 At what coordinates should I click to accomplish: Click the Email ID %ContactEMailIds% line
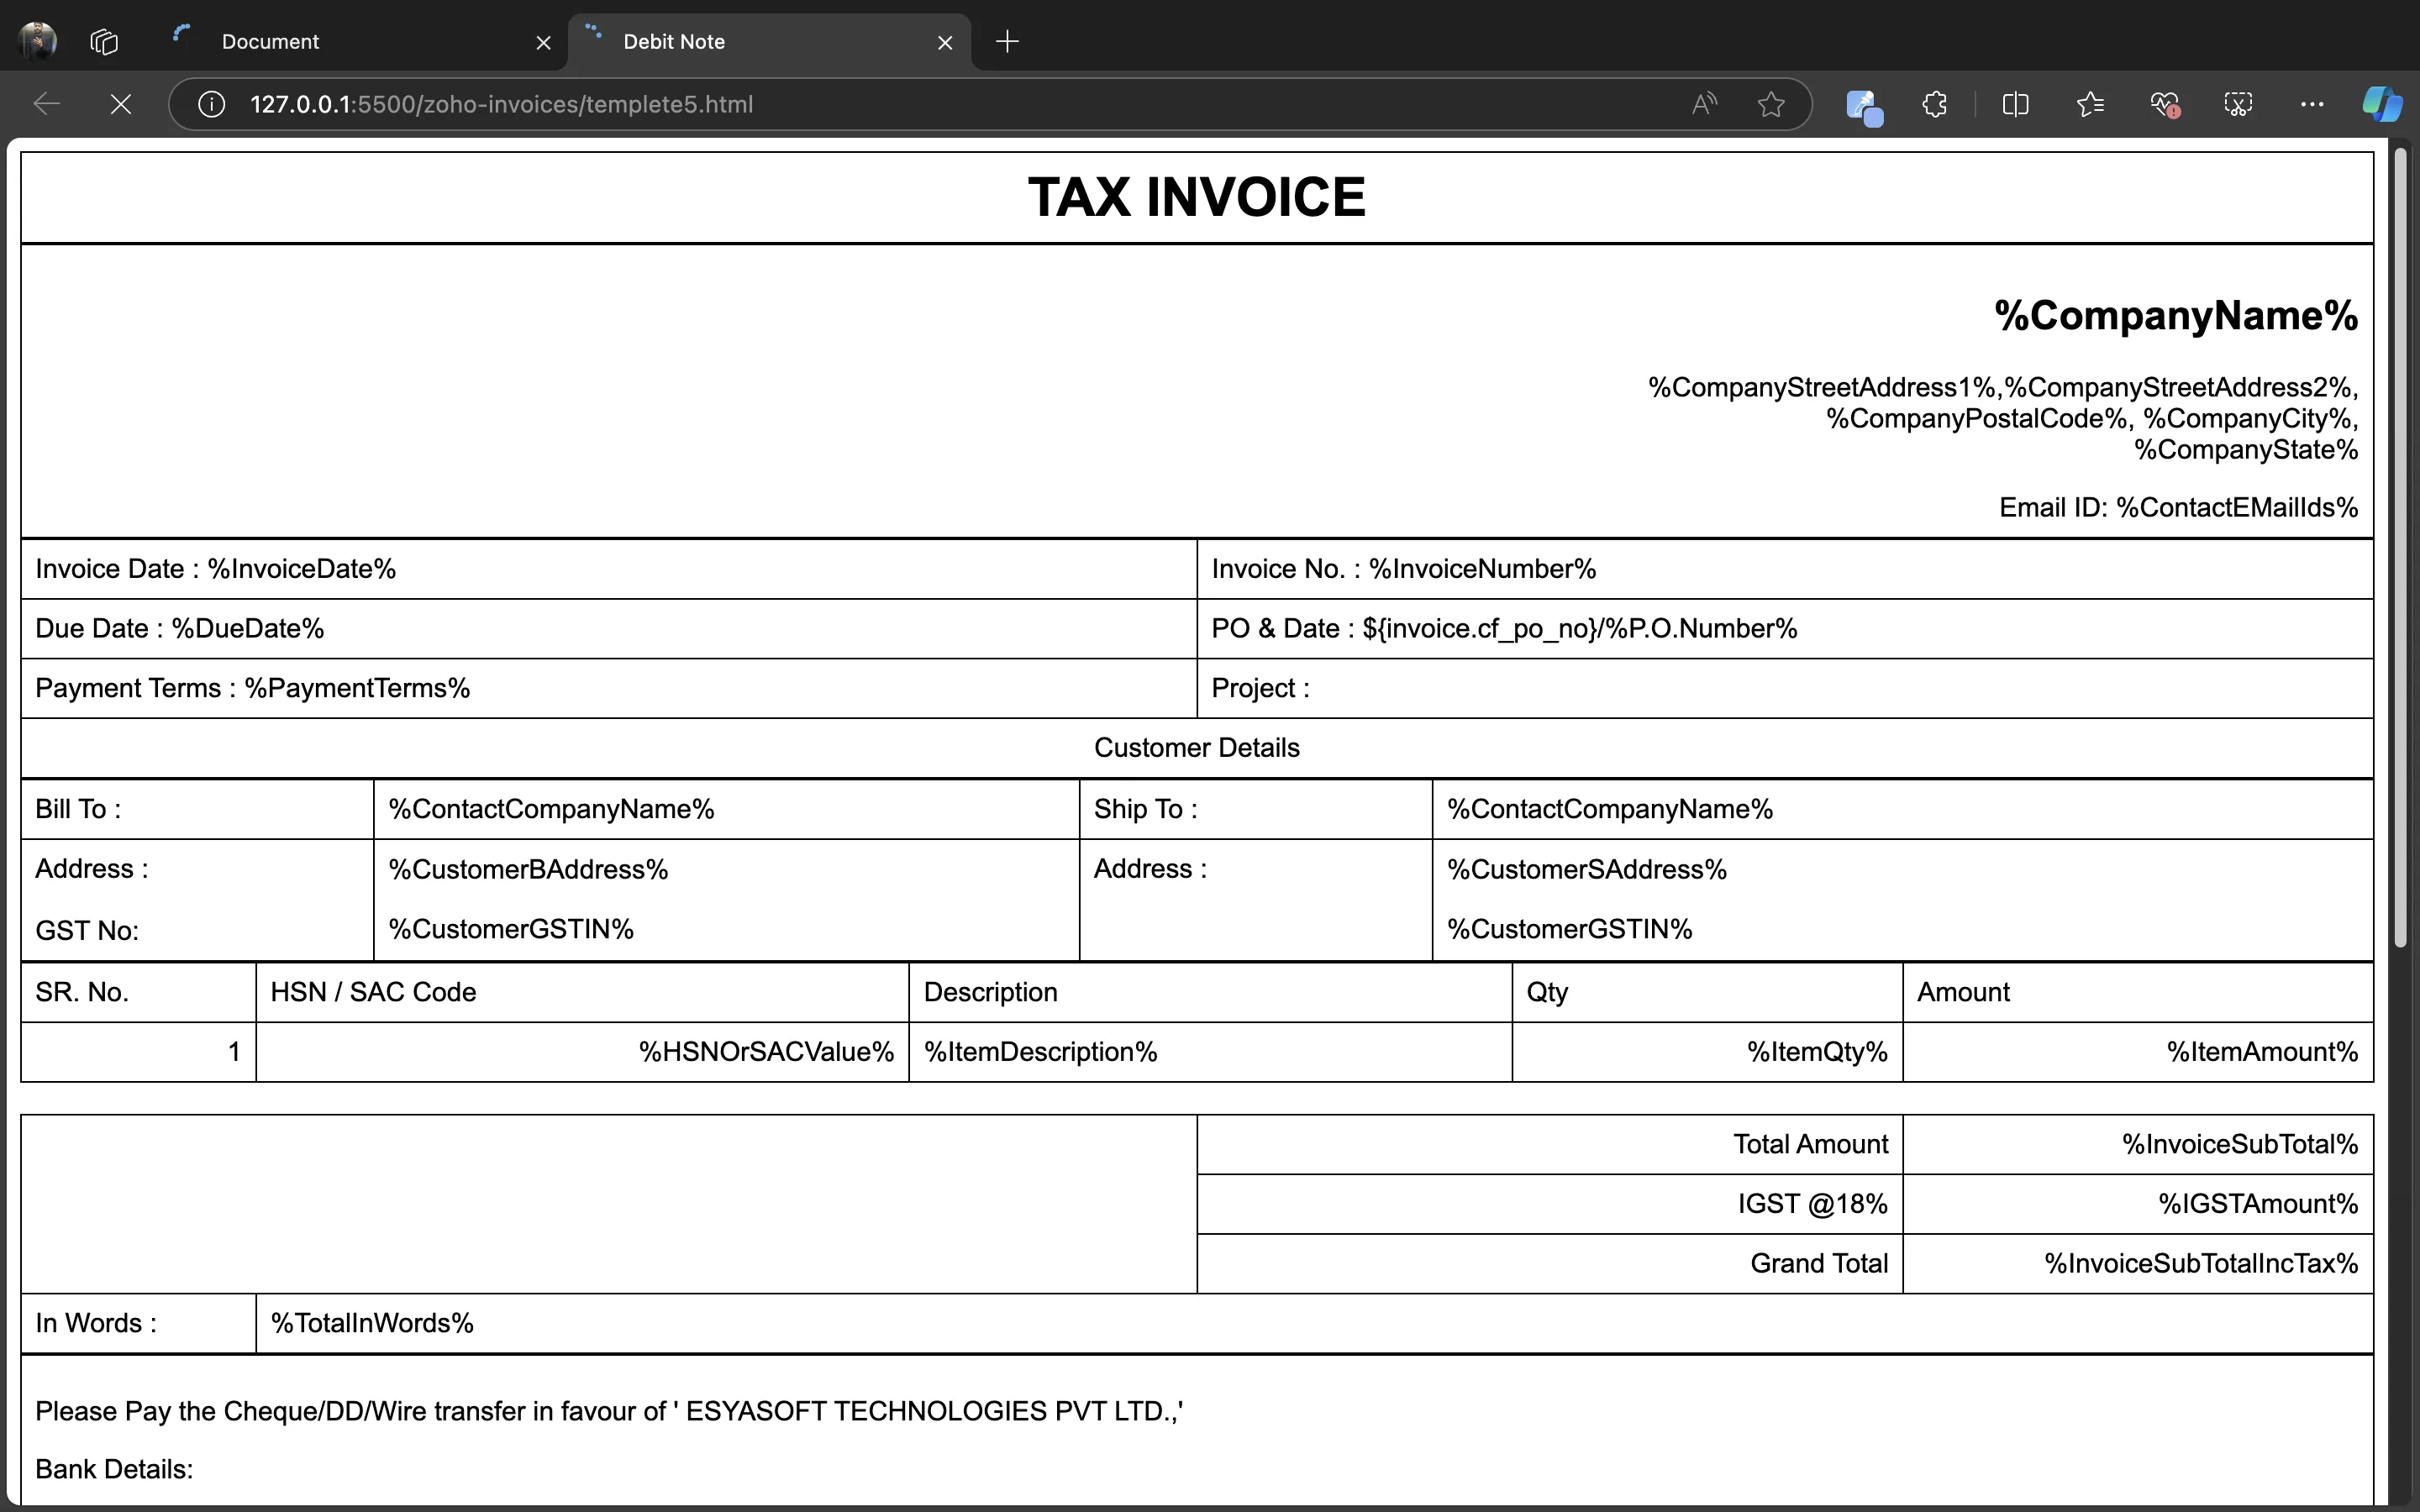[x=2178, y=507]
